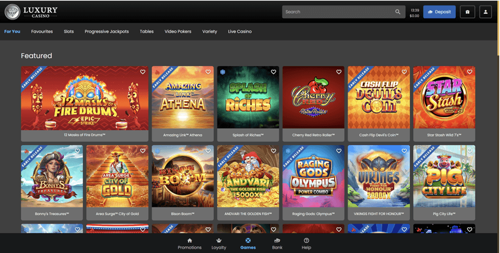The height and width of the screenshot is (253, 500).
Task: Click the blue Deposit button
Action: coord(439,12)
